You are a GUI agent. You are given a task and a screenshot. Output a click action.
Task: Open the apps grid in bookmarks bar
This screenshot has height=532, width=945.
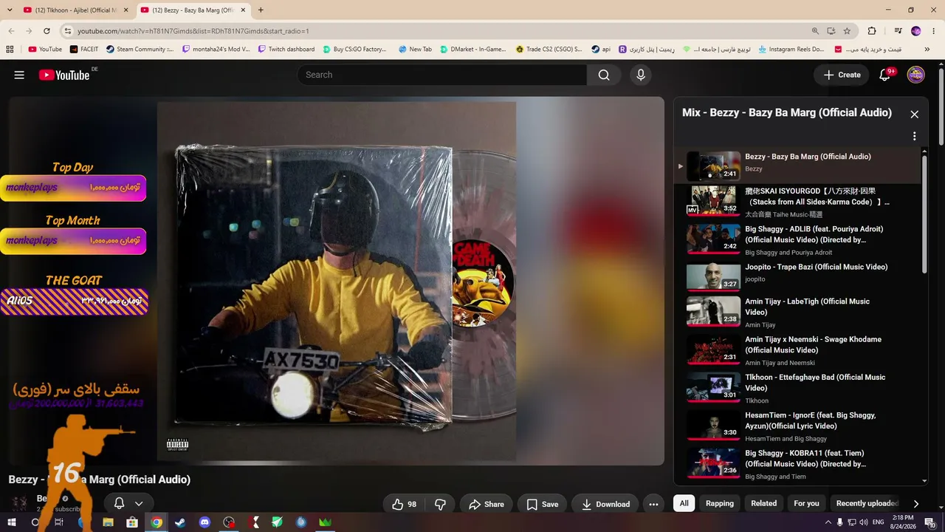point(10,50)
